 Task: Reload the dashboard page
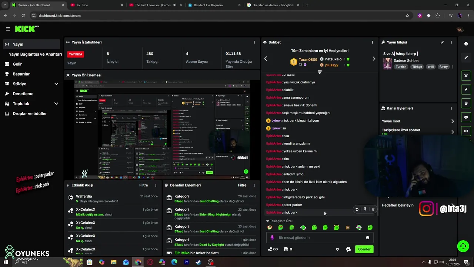pyautogui.click(x=23, y=16)
